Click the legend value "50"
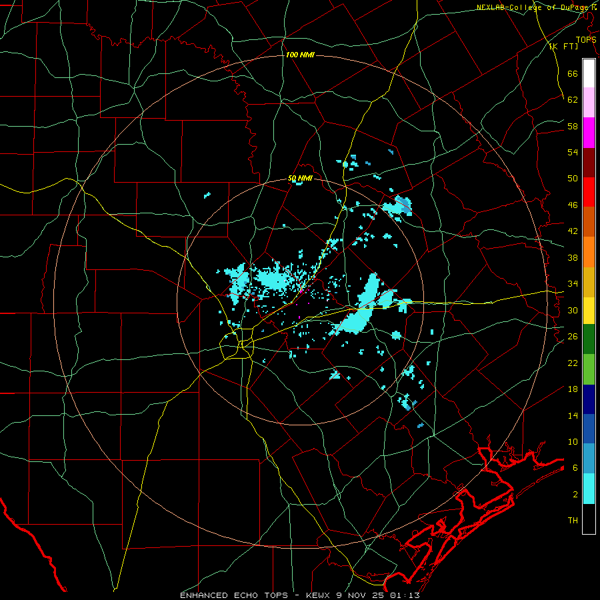600x600 pixels. 573,179
